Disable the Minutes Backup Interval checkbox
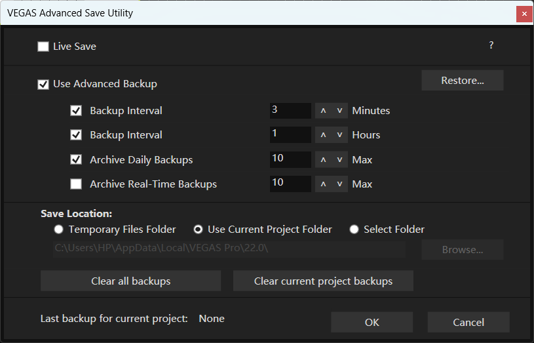Screen dimensions: 534x343 [76, 111]
